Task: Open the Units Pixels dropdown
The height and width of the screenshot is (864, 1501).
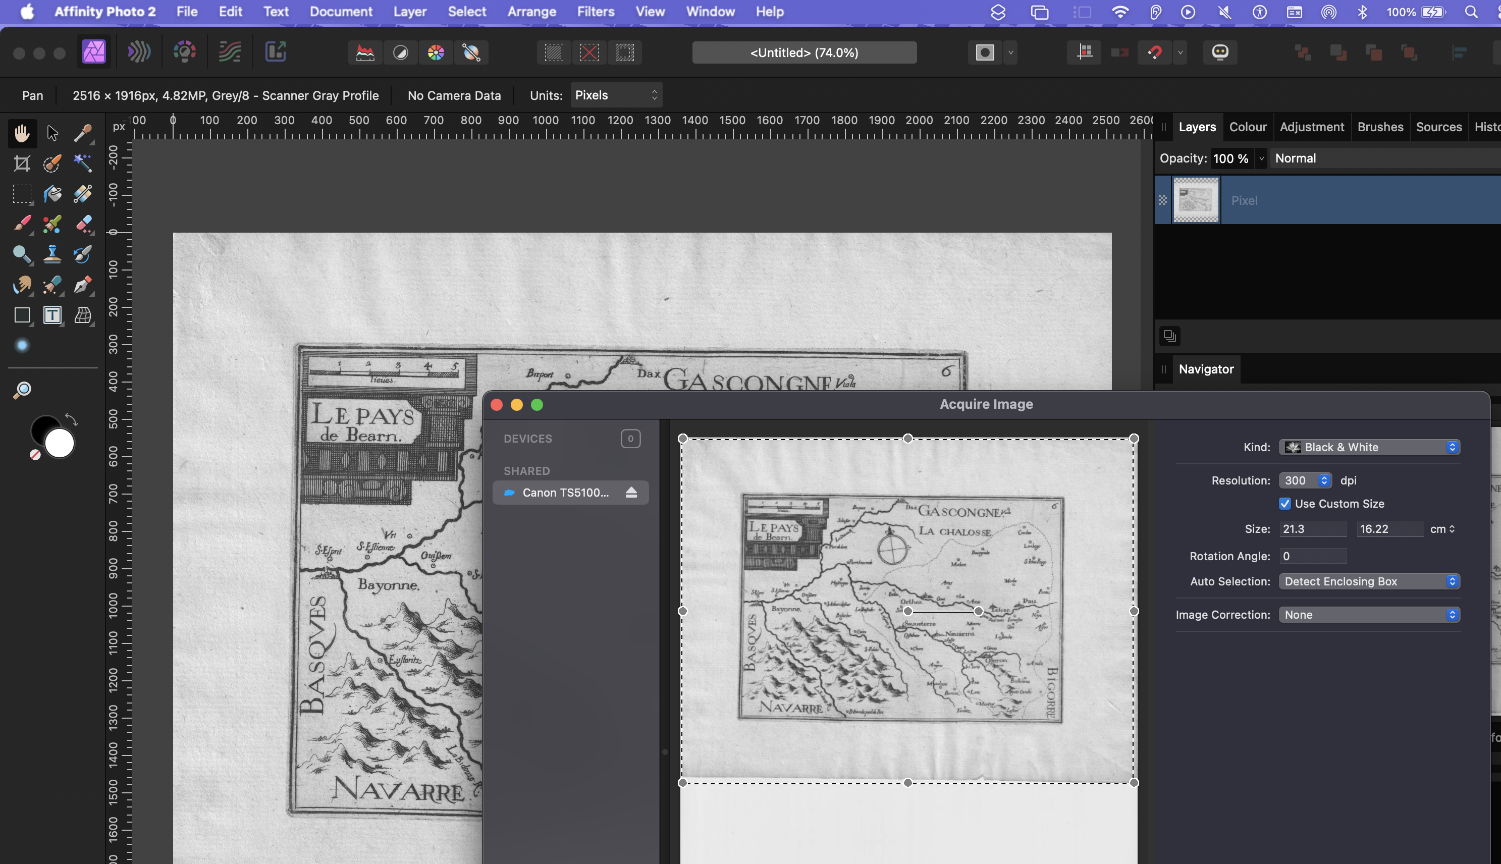Action: (x=616, y=95)
